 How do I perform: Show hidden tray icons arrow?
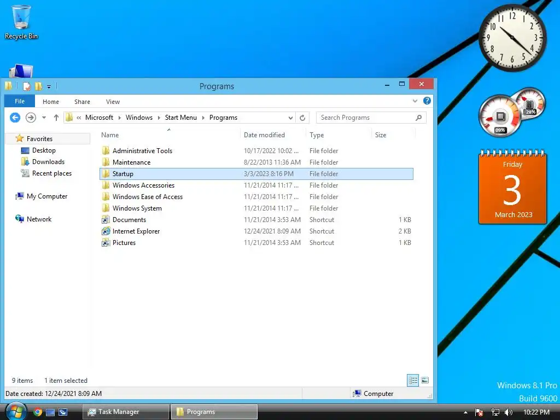(465, 412)
